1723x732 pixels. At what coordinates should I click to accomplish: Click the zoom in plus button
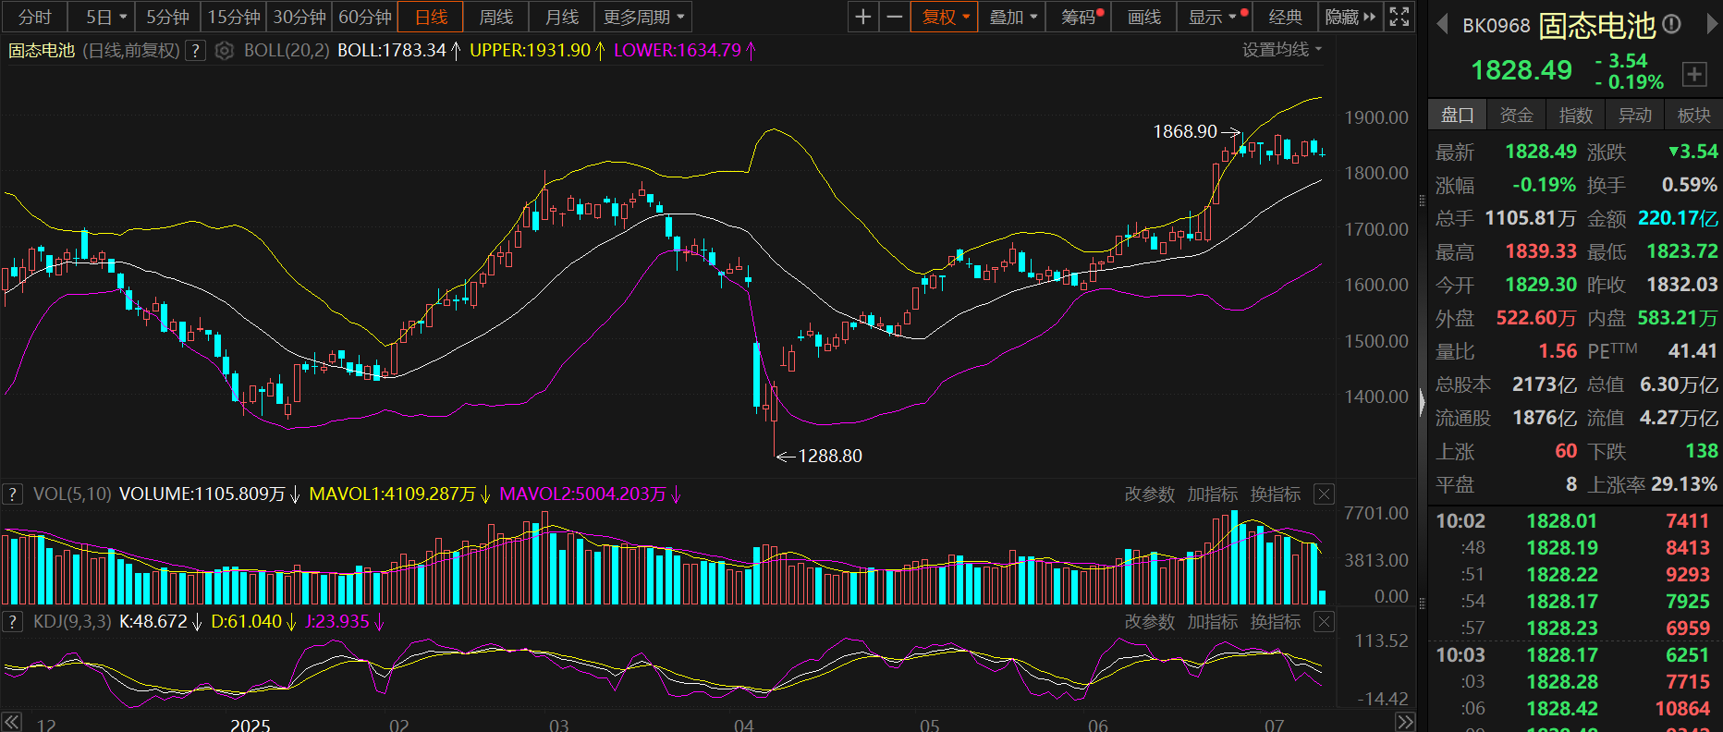862,17
